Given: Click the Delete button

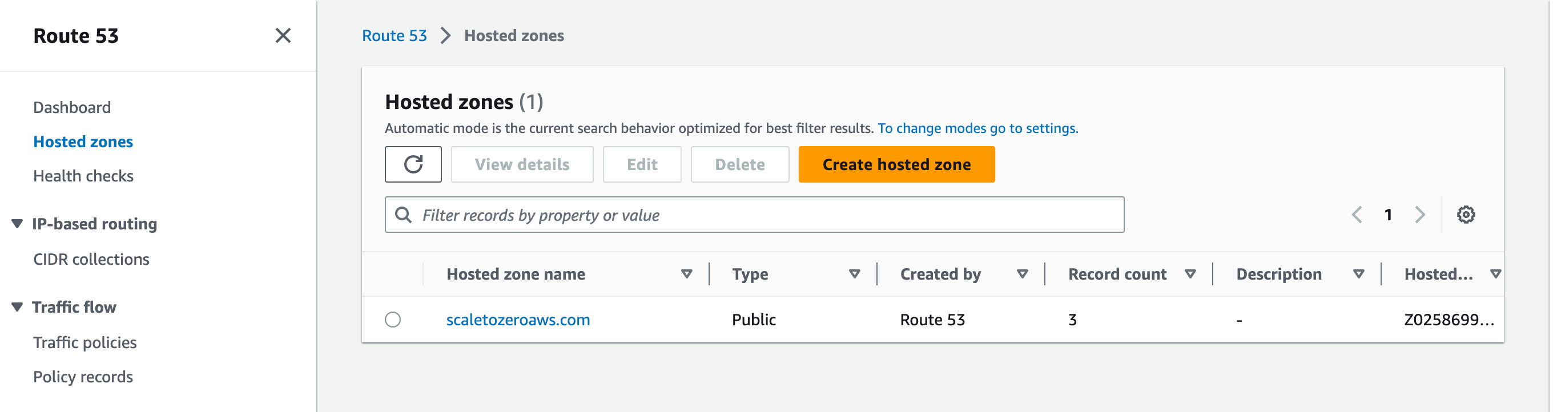Looking at the screenshot, I should coord(740,164).
